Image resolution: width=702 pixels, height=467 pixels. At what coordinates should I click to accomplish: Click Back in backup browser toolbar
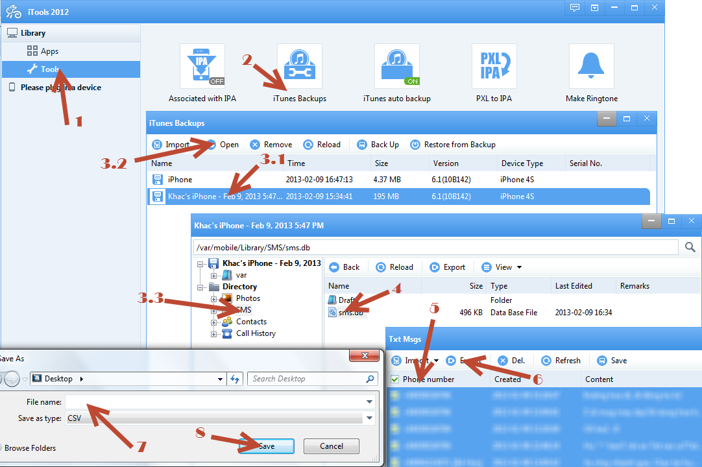click(345, 267)
